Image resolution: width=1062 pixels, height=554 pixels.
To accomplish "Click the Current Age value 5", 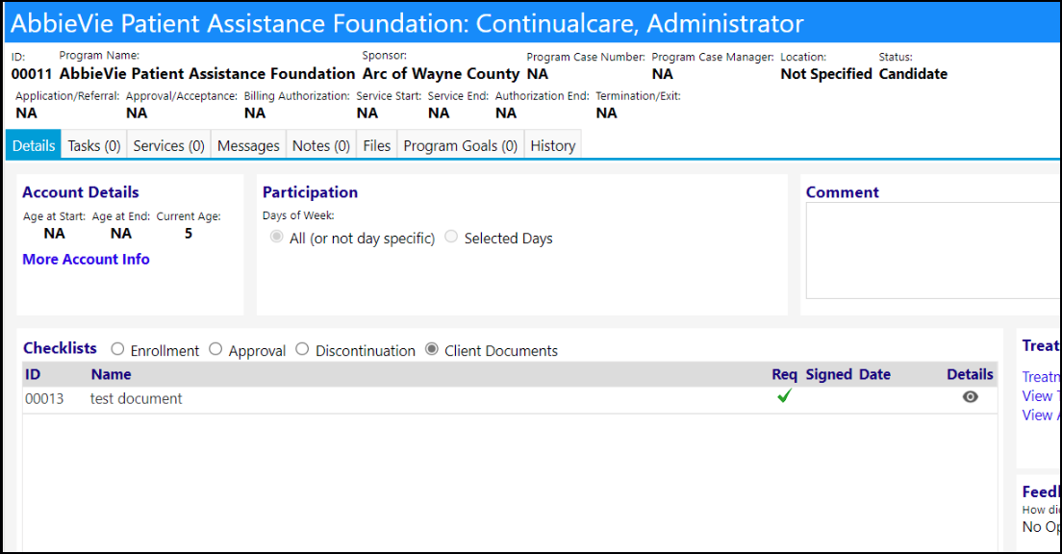I will click(x=189, y=233).
